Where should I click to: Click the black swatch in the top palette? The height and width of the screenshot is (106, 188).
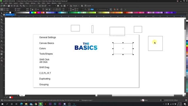pos(12,12)
